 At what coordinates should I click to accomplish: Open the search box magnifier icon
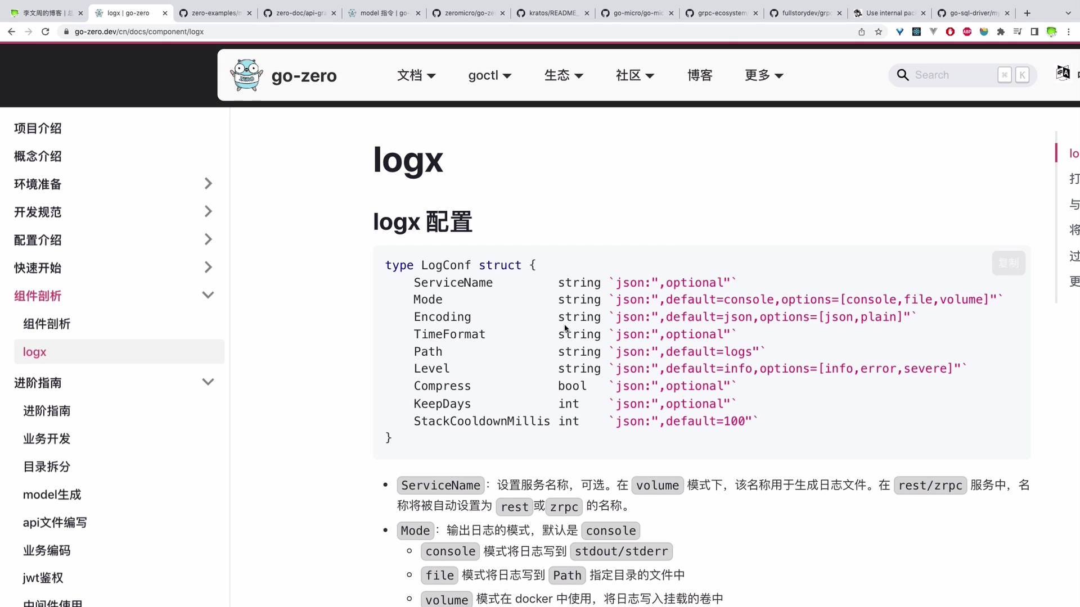tap(903, 75)
